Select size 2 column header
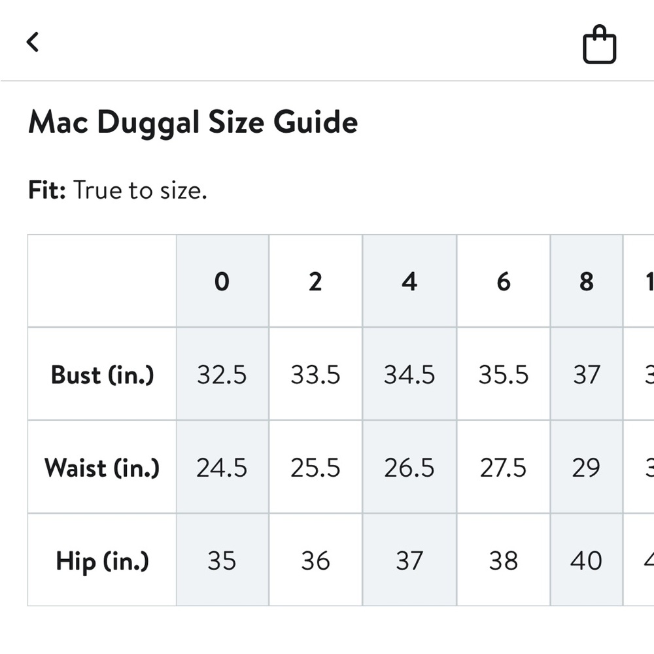Image resolution: width=654 pixels, height=654 pixels. click(316, 281)
